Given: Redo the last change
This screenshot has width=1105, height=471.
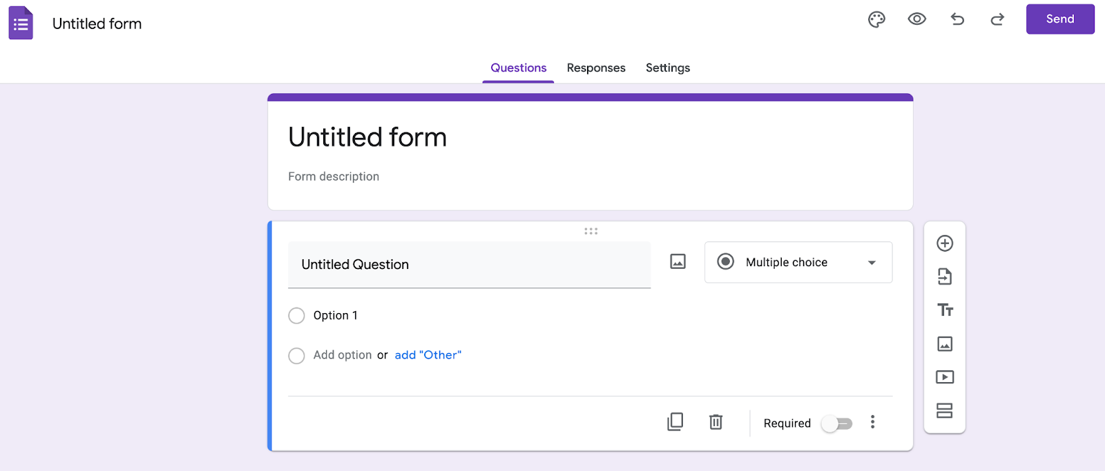Looking at the screenshot, I should click(997, 19).
